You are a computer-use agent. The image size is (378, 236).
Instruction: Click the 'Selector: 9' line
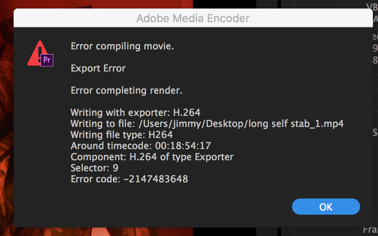[94, 168]
